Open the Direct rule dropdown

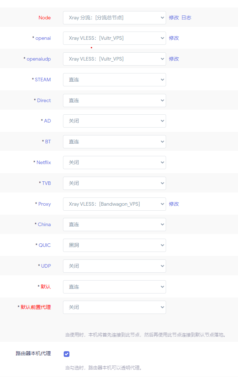114,100
